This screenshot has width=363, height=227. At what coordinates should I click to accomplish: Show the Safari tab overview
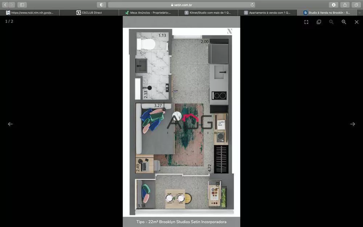pyautogui.click(x=356, y=5)
